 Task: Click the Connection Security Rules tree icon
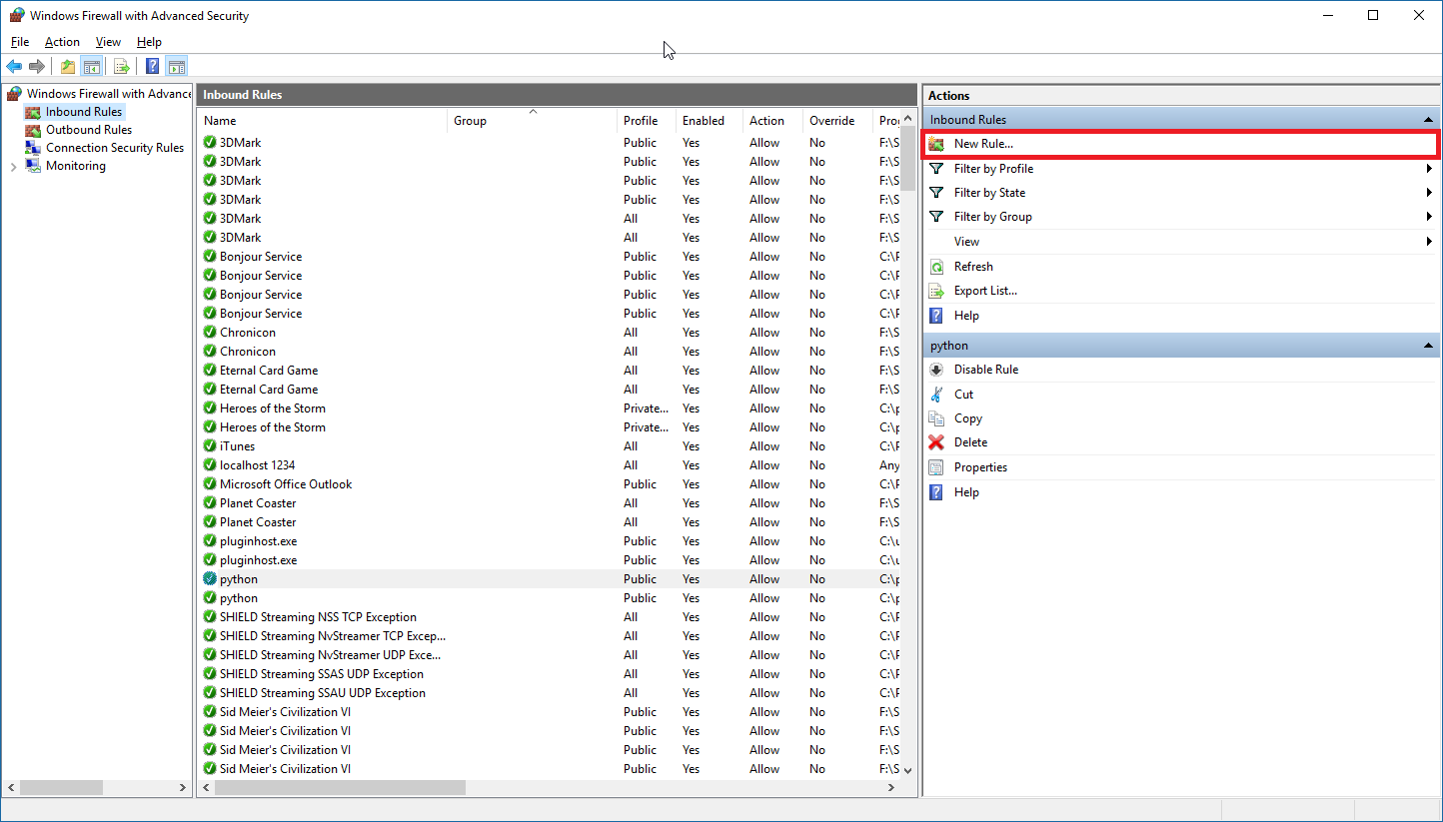(x=33, y=148)
